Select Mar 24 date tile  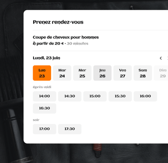62,73
